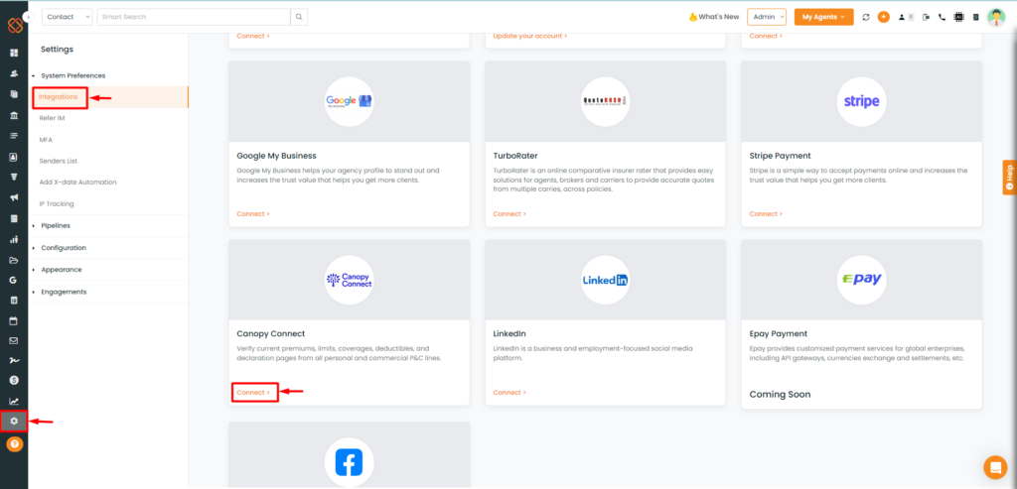The image size is (1017, 489).
Task: Select IP Tracking in settings menu
Action: click(57, 204)
